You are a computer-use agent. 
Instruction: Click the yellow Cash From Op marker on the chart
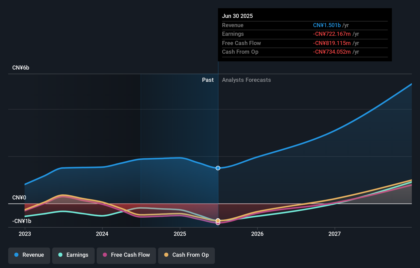pyautogui.click(x=218, y=220)
